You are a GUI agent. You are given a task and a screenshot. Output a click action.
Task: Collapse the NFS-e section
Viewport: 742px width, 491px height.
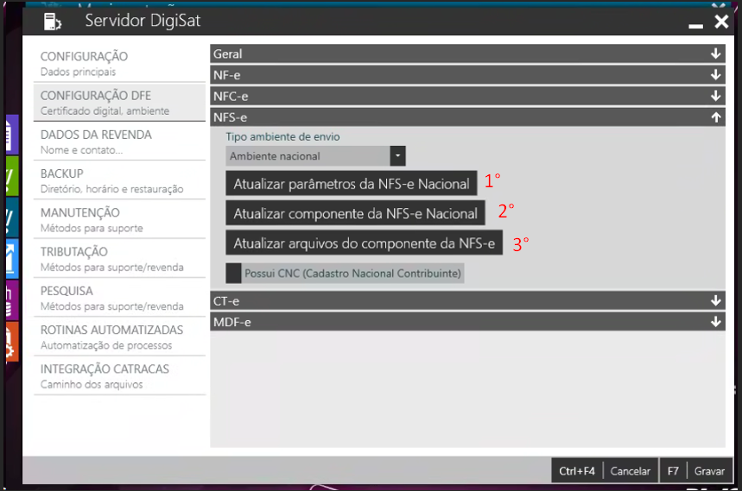[715, 117]
